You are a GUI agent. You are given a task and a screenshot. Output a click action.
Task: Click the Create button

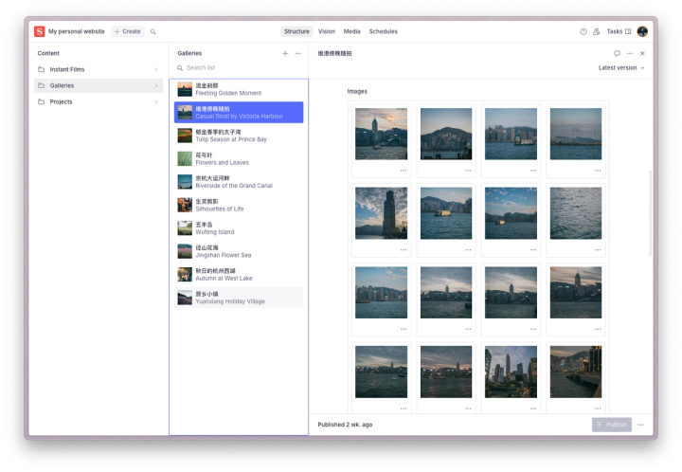128,32
